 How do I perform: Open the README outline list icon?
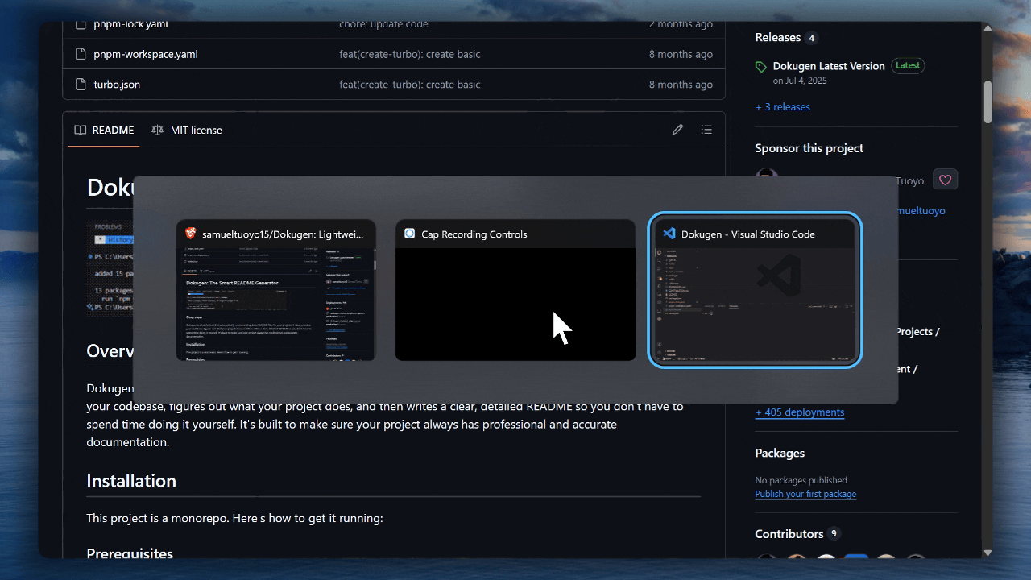[x=706, y=130]
